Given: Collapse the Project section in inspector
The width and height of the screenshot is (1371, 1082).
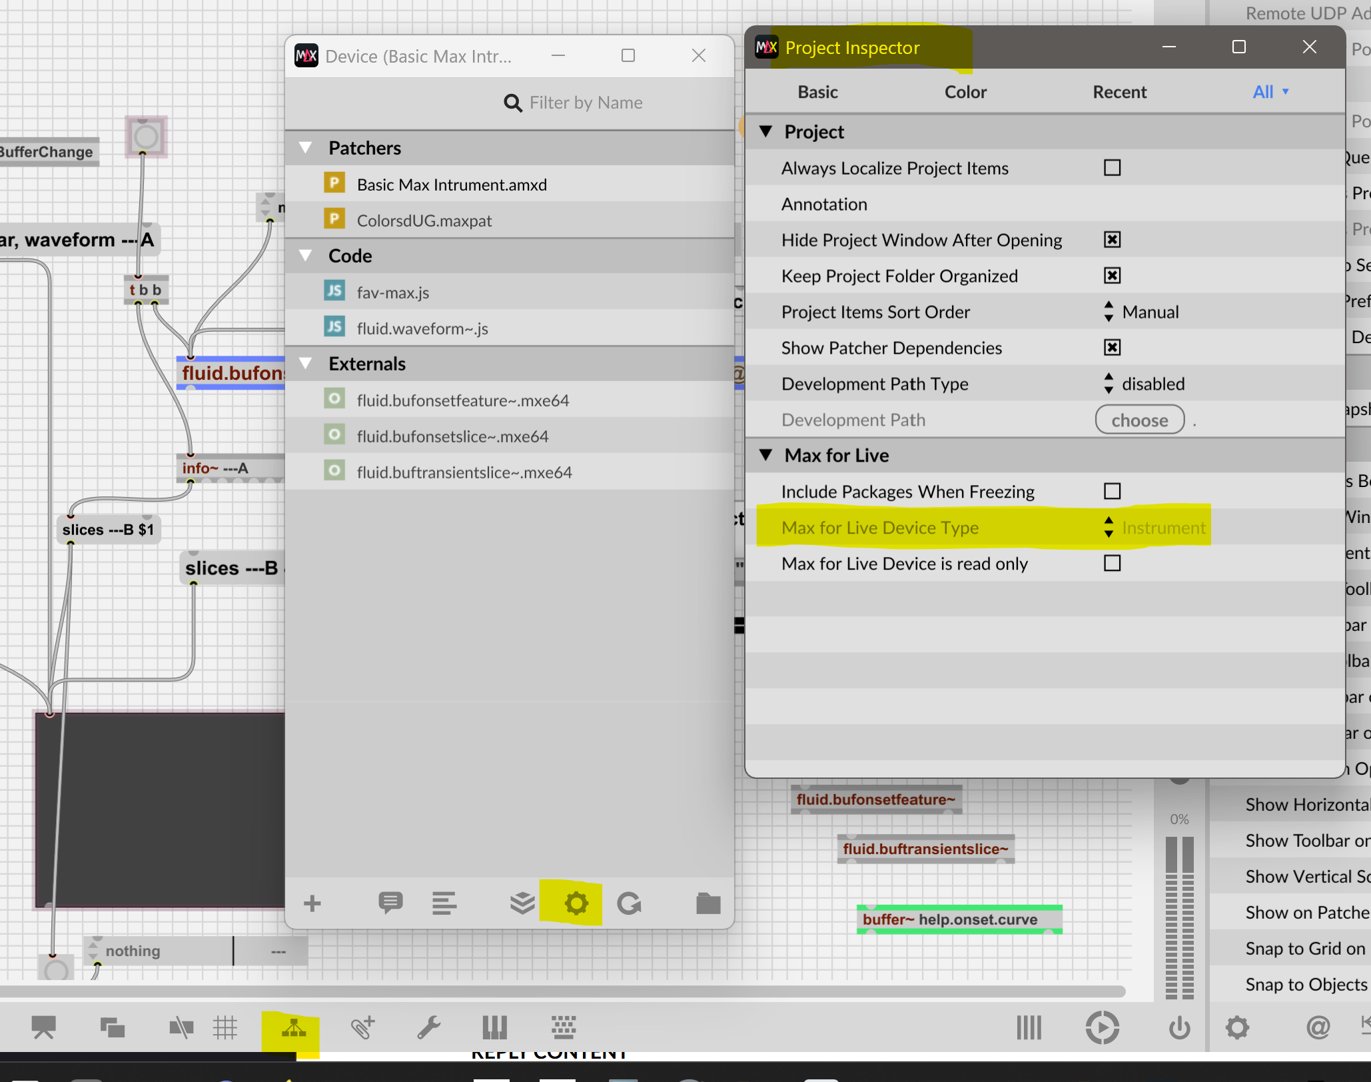Looking at the screenshot, I should pos(766,131).
